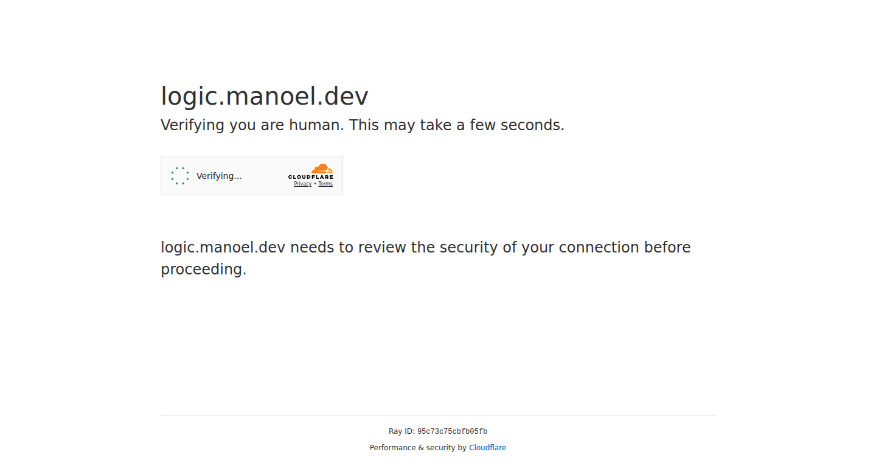
Task: Follow the blue Cloudflare footer link
Action: tap(487, 448)
